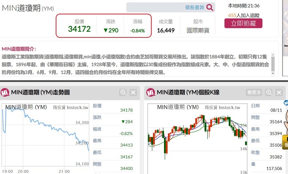
Task: Click the description scrollbar down arrow
Action: pyautogui.click(x=273, y=73)
